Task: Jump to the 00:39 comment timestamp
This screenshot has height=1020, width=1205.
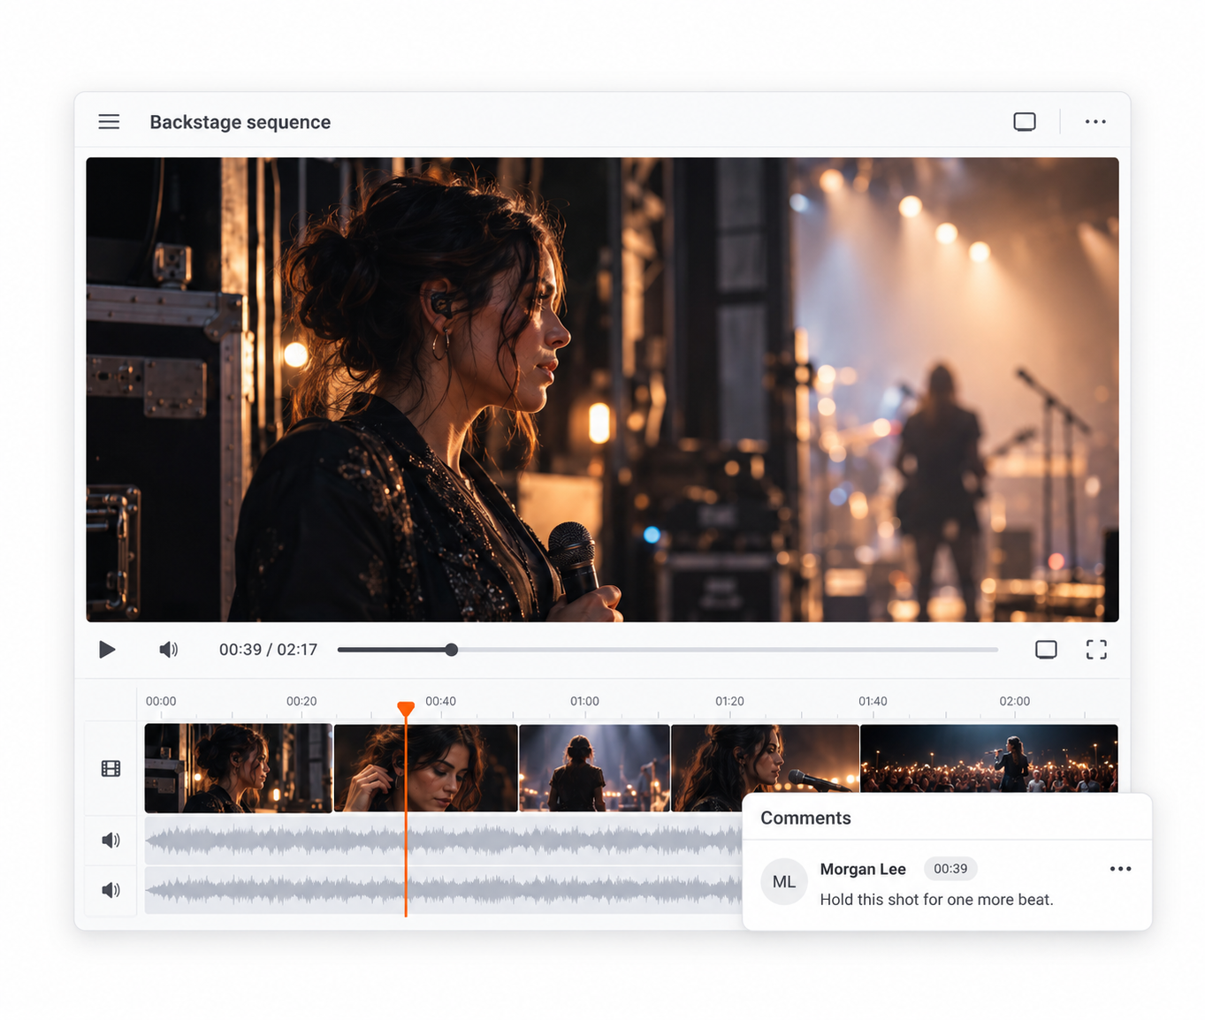Action: [x=950, y=869]
